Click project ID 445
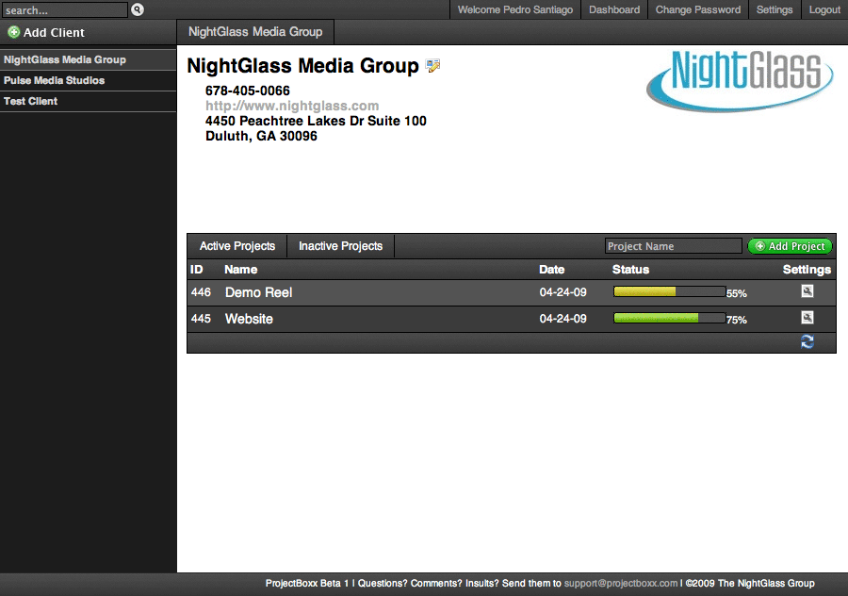848x596 pixels. [201, 319]
